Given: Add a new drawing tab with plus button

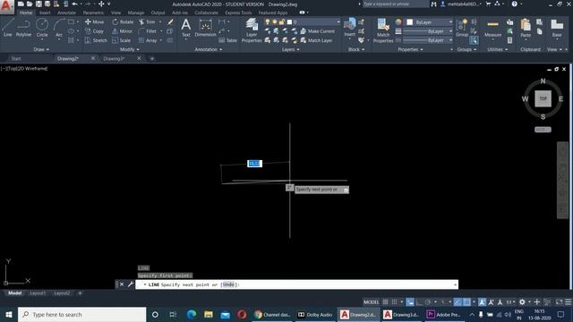Looking at the screenshot, I should 152,58.
